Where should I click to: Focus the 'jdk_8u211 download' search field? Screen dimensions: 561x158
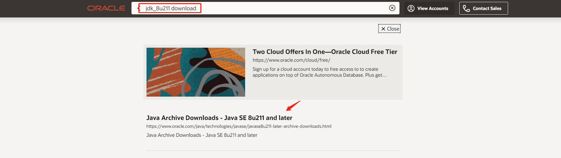click(171, 8)
